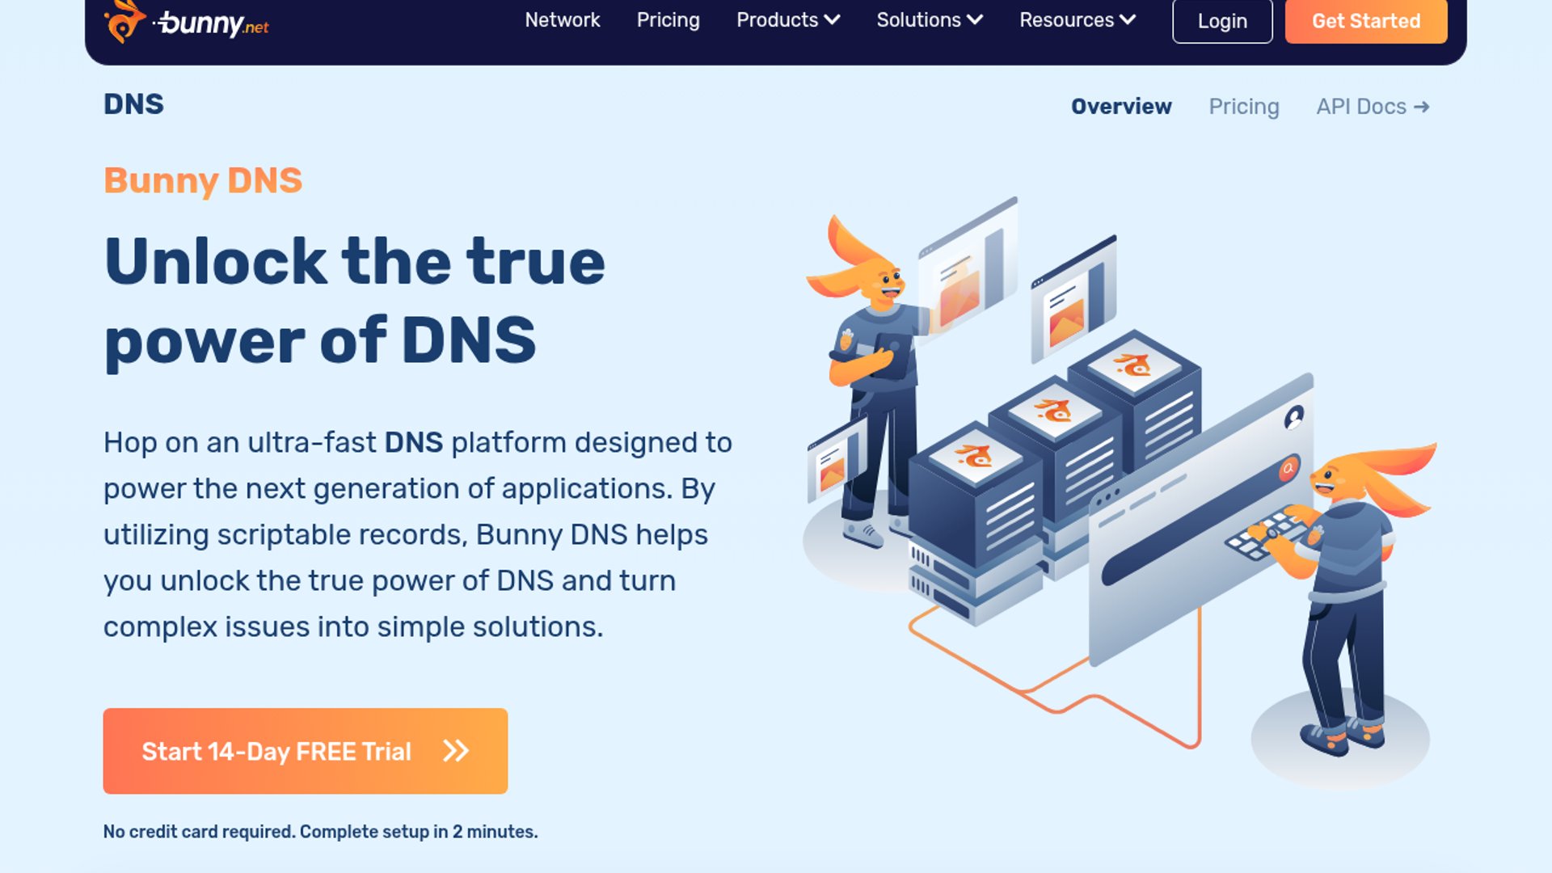Open the Network page
The image size is (1552, 873).
point(563,20)
